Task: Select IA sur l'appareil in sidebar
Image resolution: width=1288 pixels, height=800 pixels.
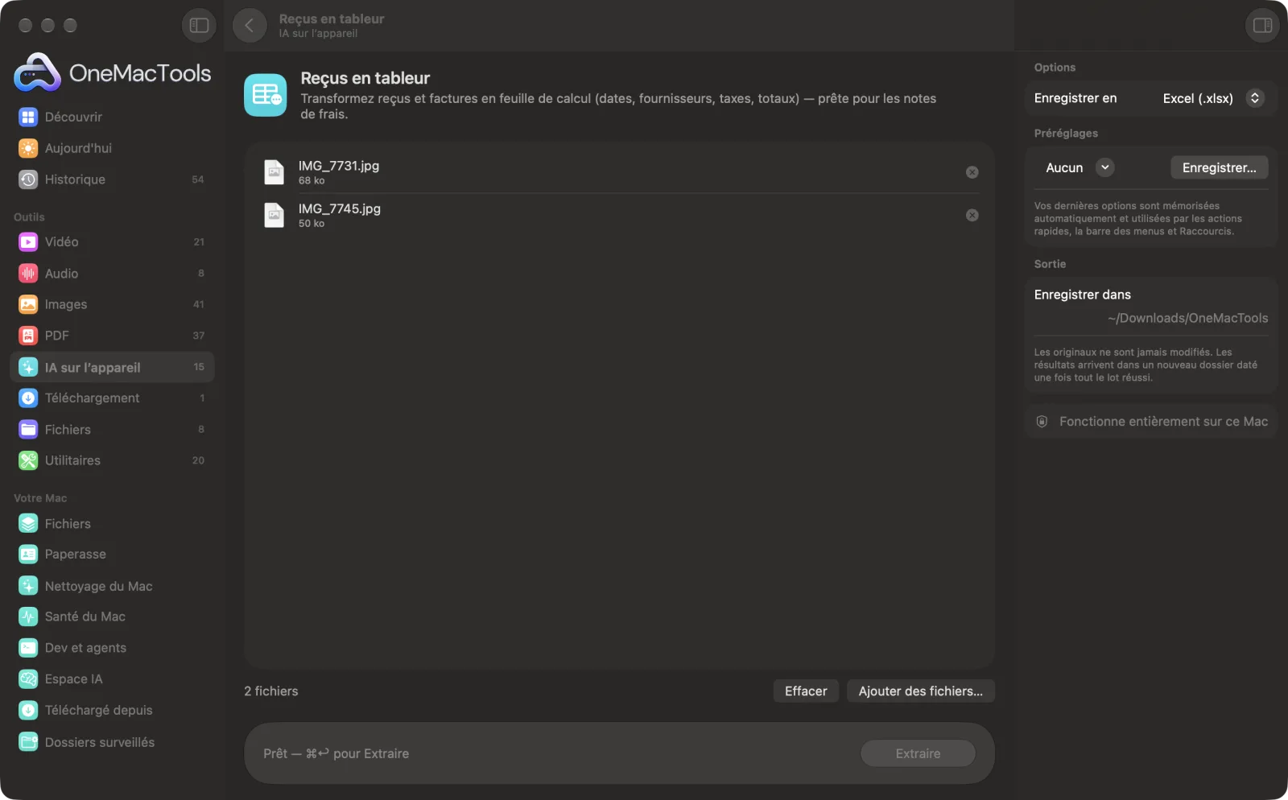Action: point(112,367)
